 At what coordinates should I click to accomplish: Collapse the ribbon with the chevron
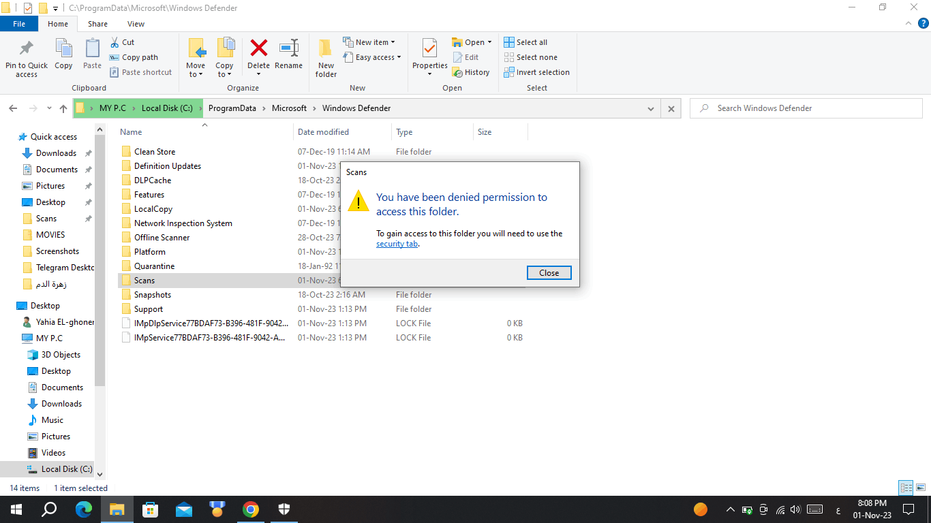coord(907,23)
